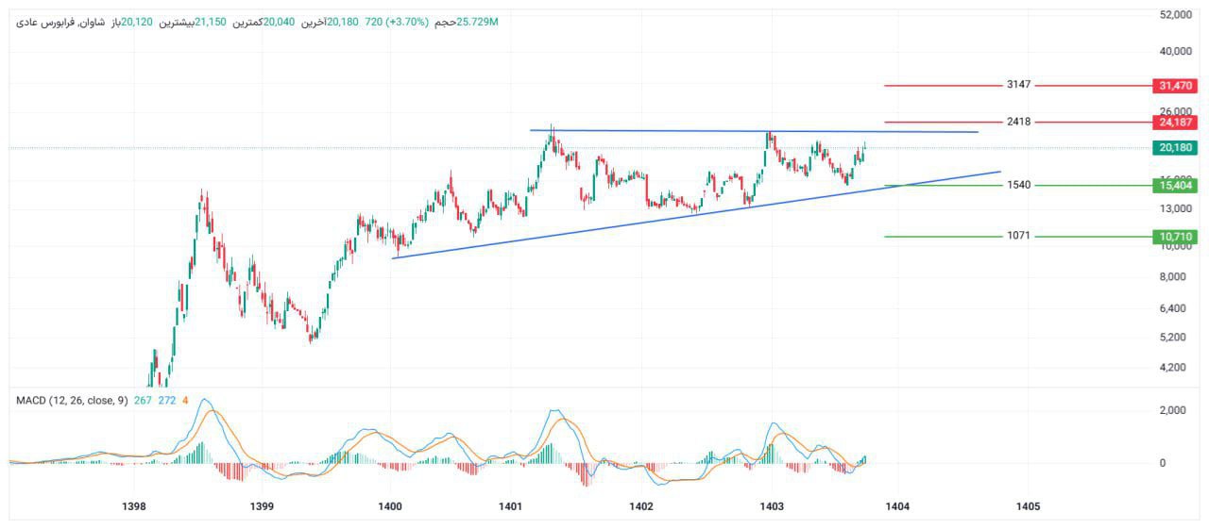Image resolution: width=1209 pixels, height=529 pixels.
Task: Click the 2418 horizontal line label
Action: tap(1018, 122)
